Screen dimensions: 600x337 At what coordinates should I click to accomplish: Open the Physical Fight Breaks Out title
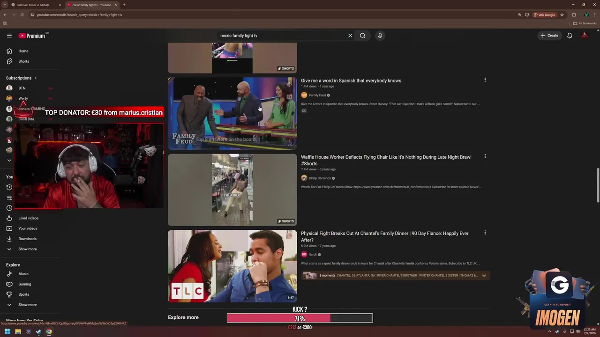[385, 236]
